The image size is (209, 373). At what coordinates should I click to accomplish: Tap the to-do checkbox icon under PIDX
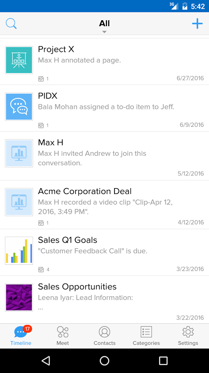41,125
